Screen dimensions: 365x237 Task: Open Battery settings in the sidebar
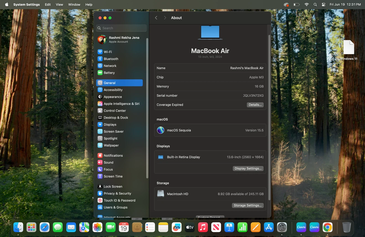[x=119, y=73]
